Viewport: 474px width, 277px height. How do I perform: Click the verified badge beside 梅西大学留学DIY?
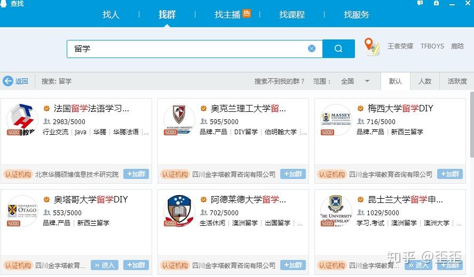coord(360,108)
